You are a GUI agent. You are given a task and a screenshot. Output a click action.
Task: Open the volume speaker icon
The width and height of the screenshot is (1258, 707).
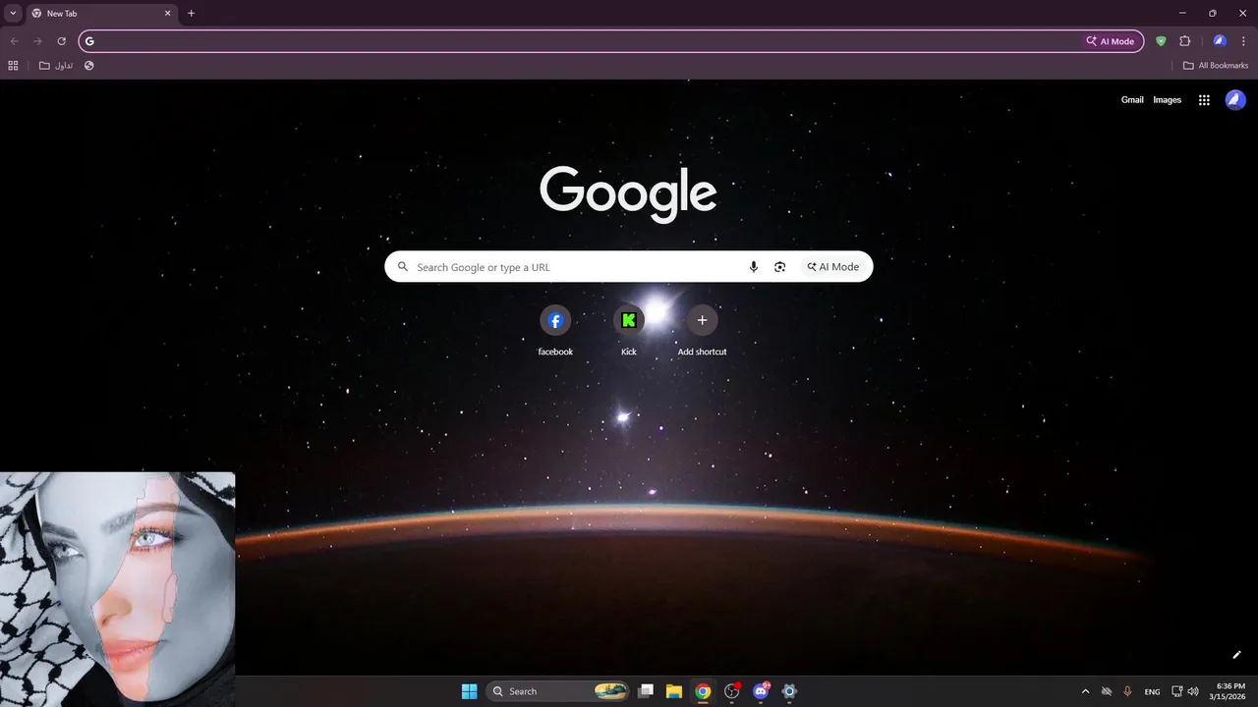[1193, 691]
